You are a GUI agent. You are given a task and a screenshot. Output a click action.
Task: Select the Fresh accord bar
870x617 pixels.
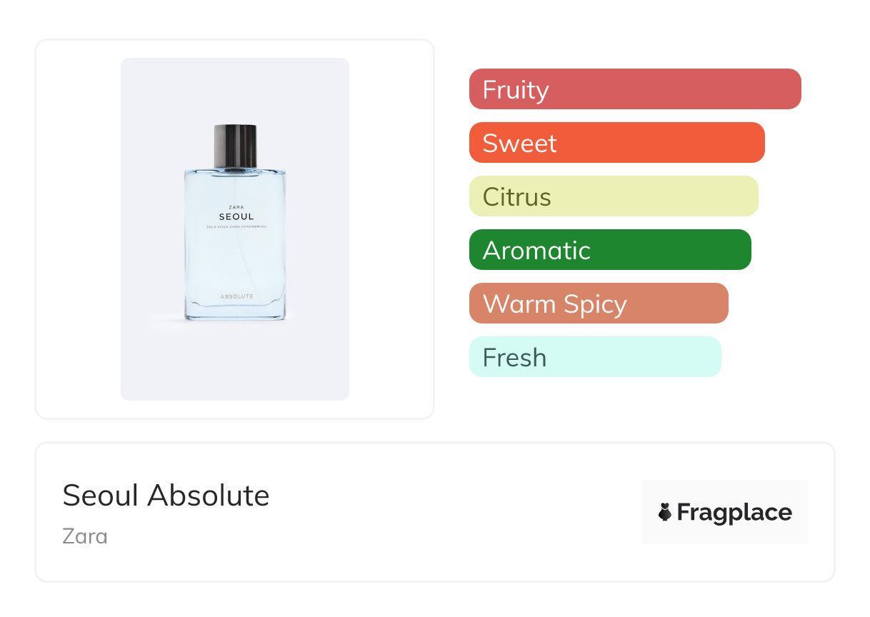[x=594, y=357]
